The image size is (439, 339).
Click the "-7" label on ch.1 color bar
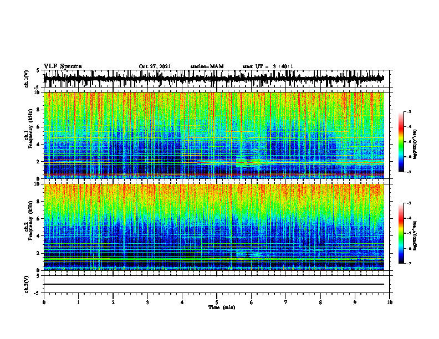click(x=409, y=172)
